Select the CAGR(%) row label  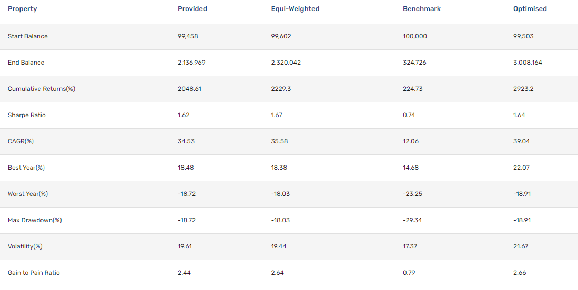pos(21,141)
